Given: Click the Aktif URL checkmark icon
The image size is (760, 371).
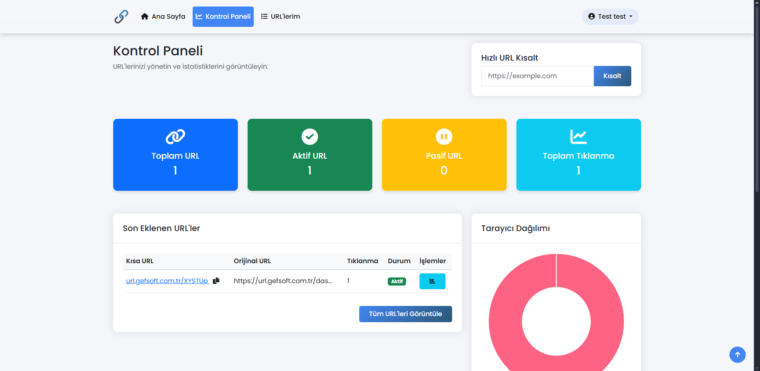Looking at the screenshot, I should (310, 137).
